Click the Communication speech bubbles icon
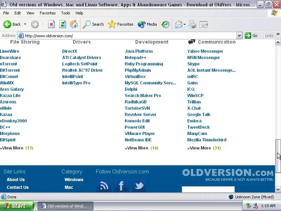281x211 pixels. 191,42
